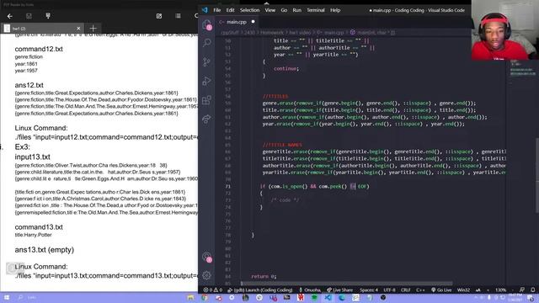The height and width of the screenshot is (303, 539).
Task: Click the feedback icon in status bar
Action: click(522, 290)
